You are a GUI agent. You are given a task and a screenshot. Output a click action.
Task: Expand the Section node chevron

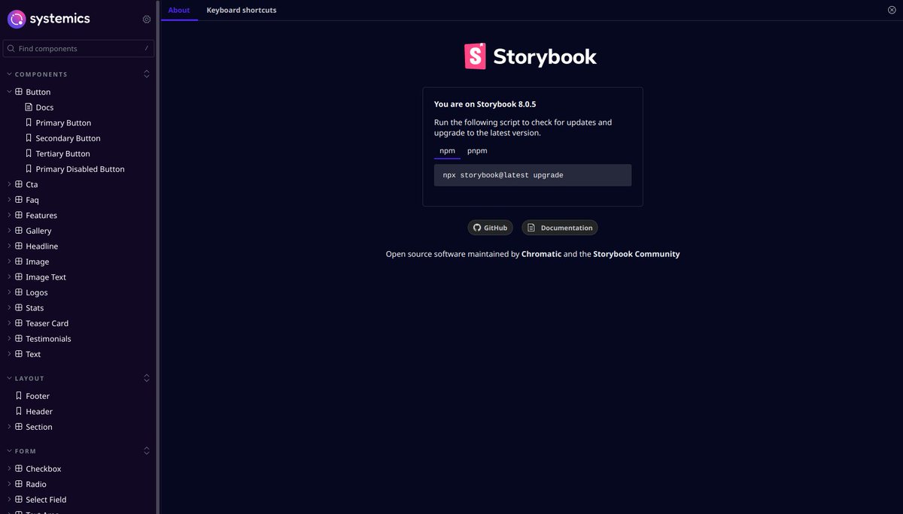(x=9, y=427)
